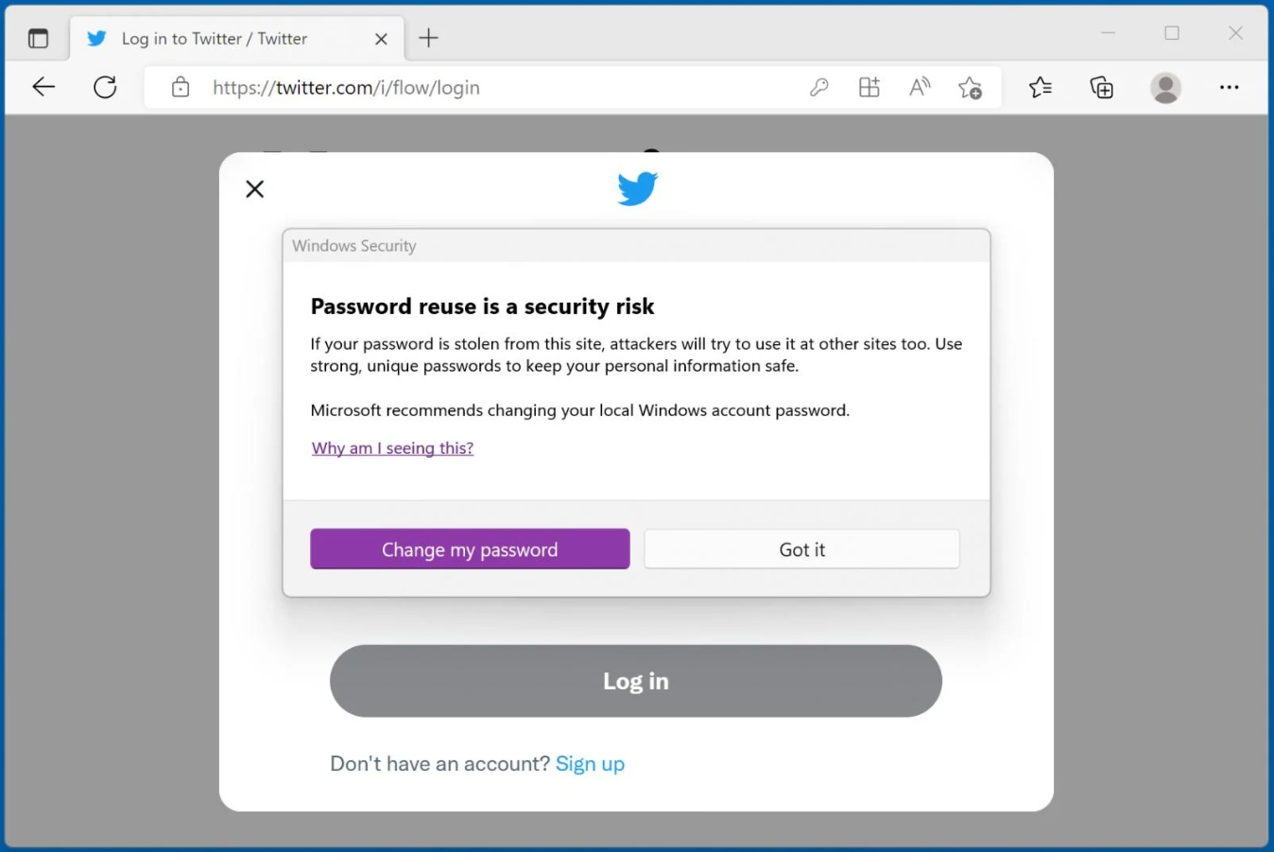
Task: Click the browser back arrow
Action: pyautogui.click(x=43, y=88)
